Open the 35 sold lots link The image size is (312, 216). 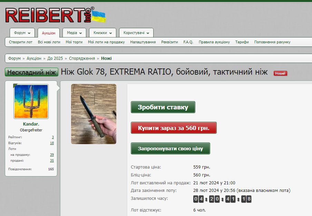[x=52, y=161]
